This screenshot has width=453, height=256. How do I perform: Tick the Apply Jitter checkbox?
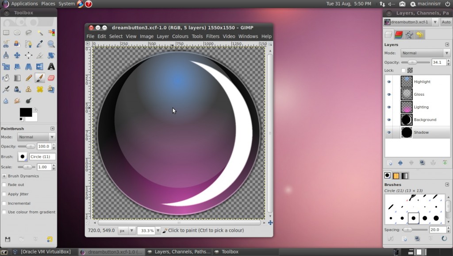point(4,194)
